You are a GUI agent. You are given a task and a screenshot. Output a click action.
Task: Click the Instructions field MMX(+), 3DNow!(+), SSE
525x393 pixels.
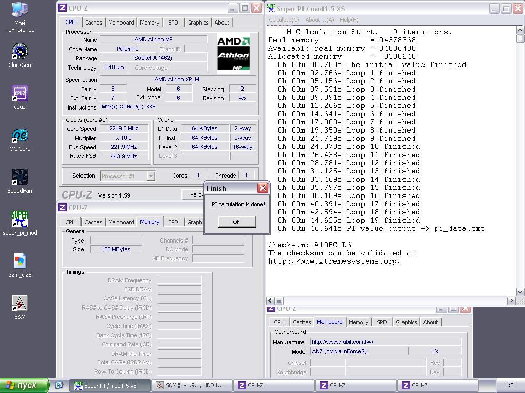(x=178, y=107)
